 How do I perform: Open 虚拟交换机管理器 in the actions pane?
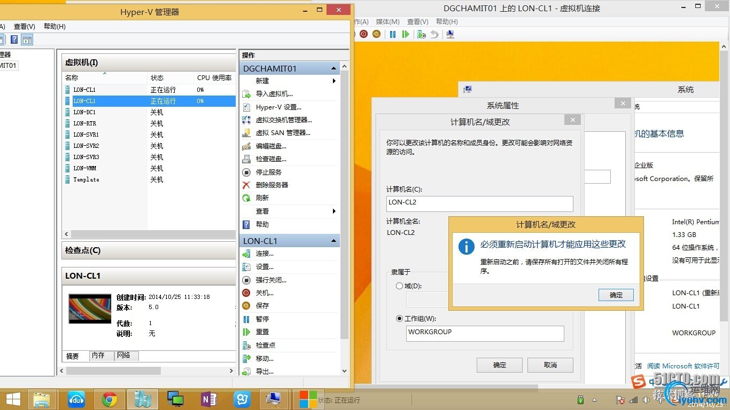(x=284, y=120)
